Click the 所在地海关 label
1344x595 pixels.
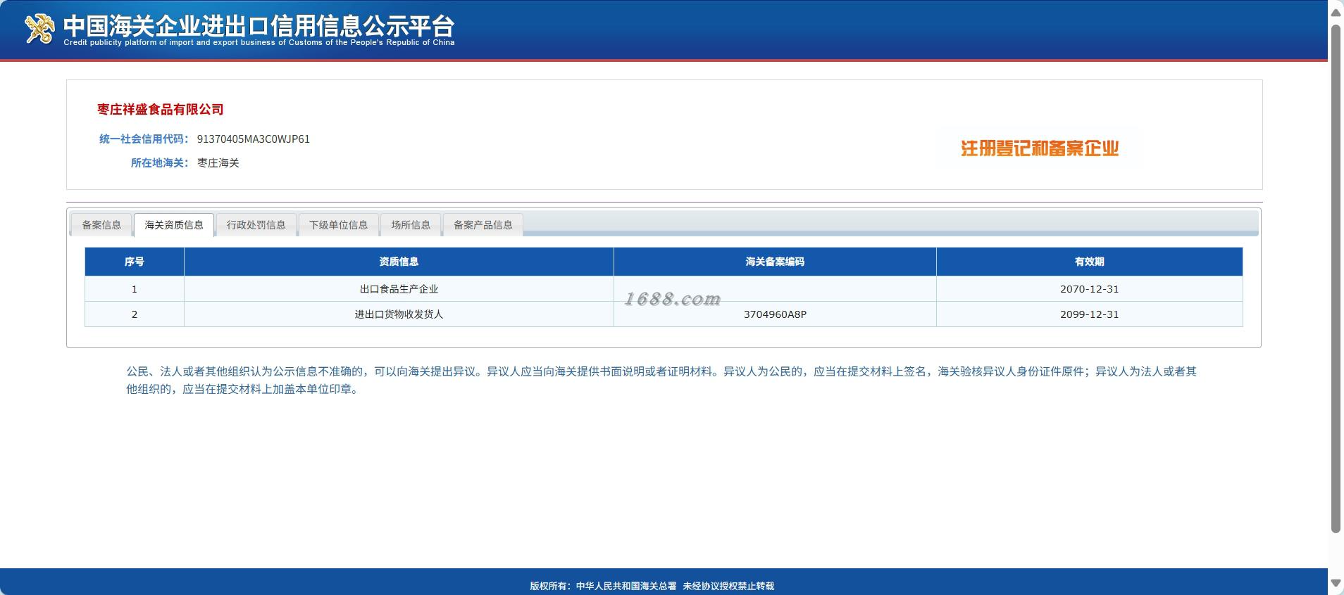(x=160, y=163)
